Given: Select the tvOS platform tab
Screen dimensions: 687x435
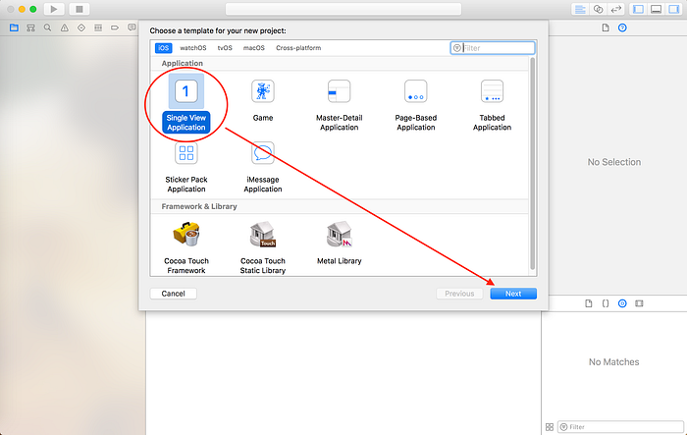Looking at the screenshot, I should [x=225, y=48].
